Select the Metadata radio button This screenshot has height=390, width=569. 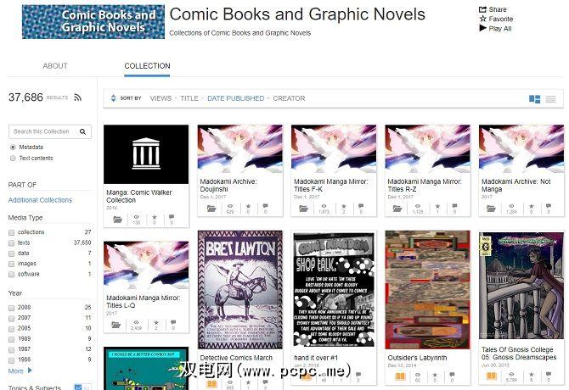point(13,147)
